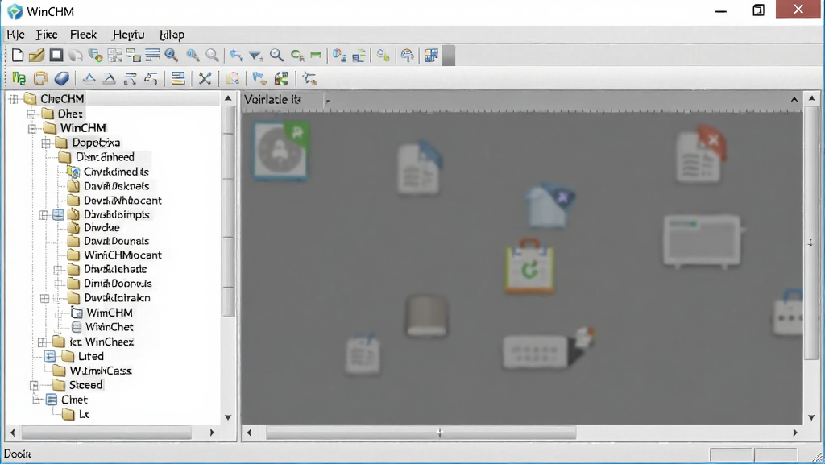Click the blue eraser icon
This screenshot has height=464, width=825.
(x=61, y=78)
